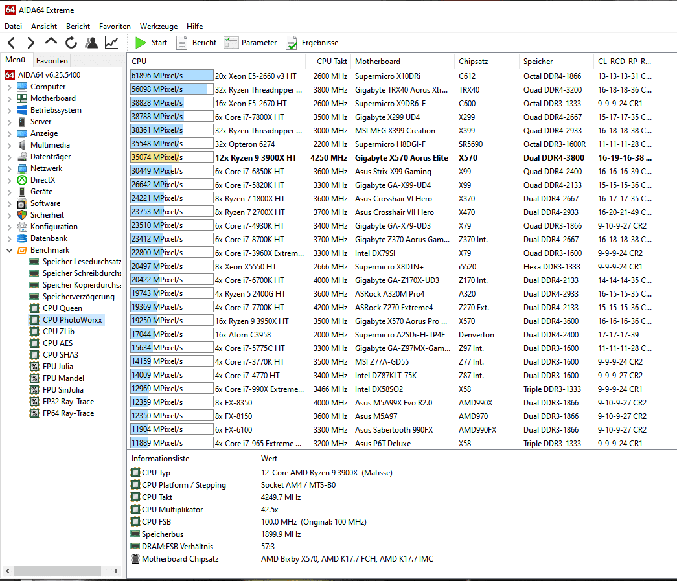Click the forward navigation arrow

tap(30, 43)
